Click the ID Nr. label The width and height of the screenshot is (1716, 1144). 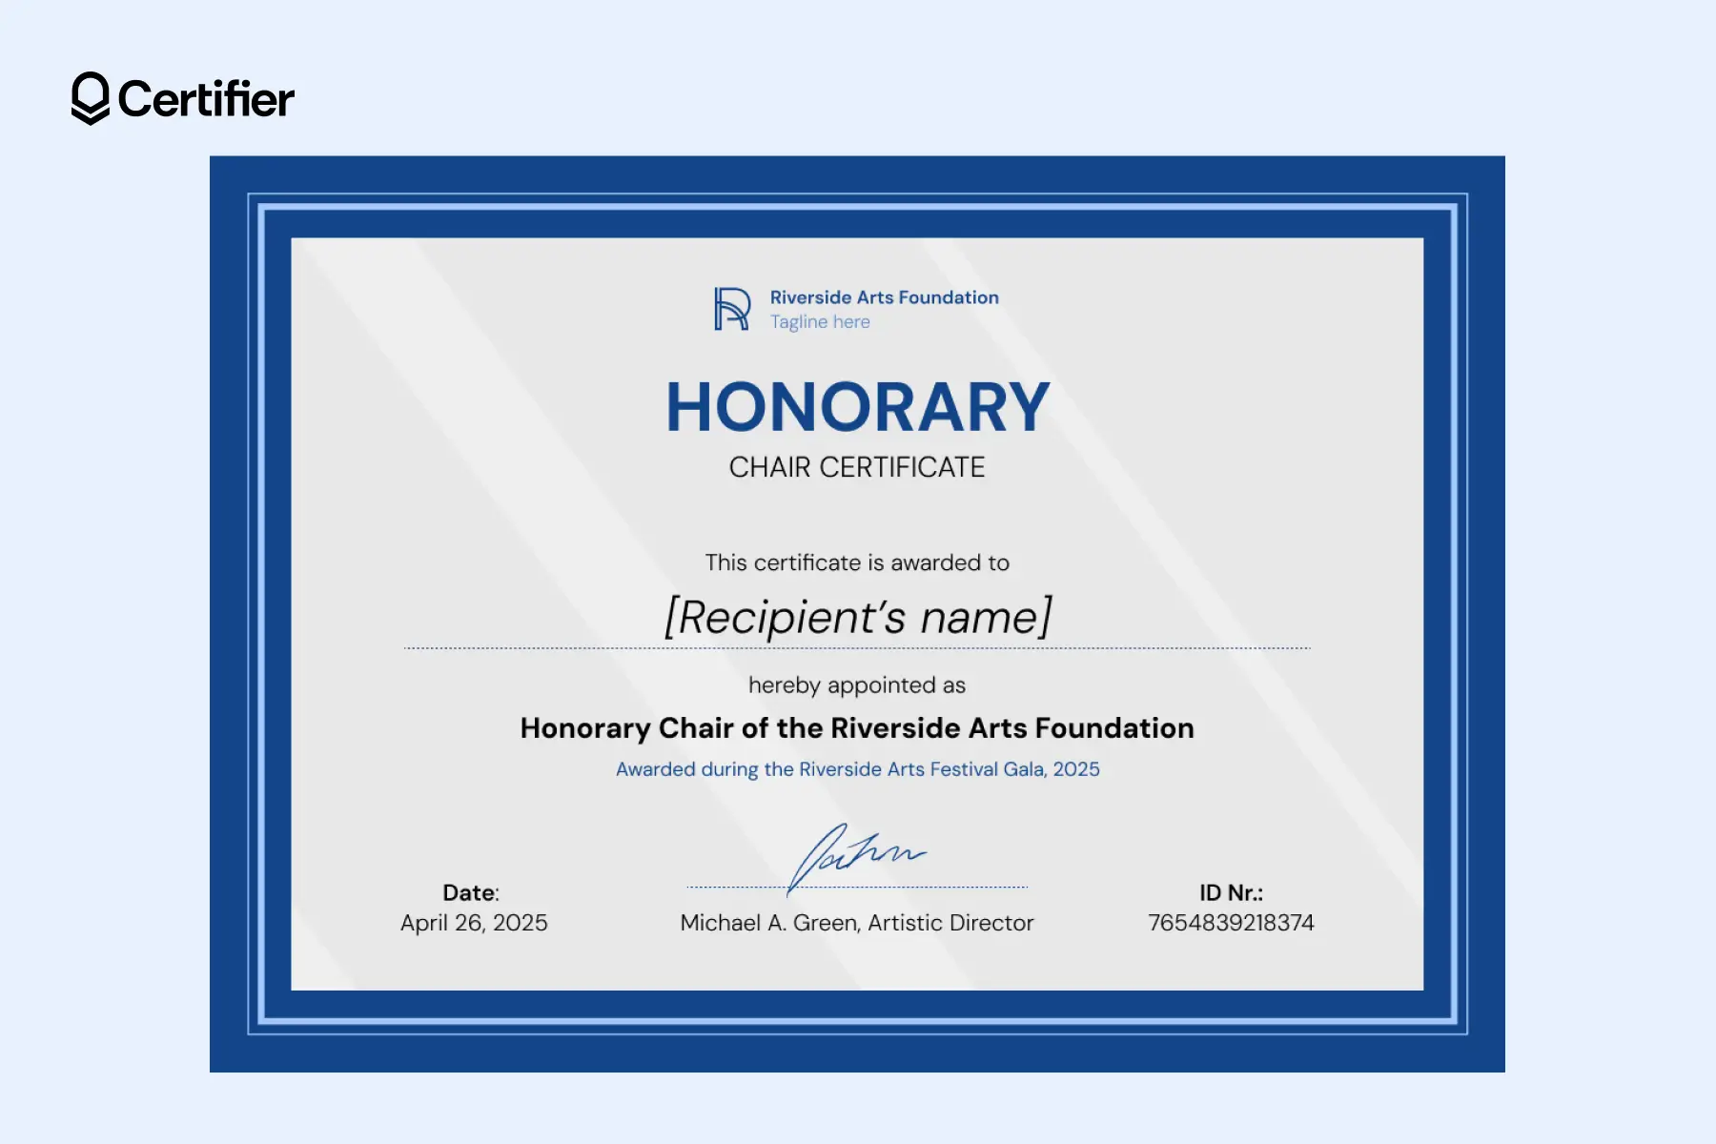tap(1231, 892)
